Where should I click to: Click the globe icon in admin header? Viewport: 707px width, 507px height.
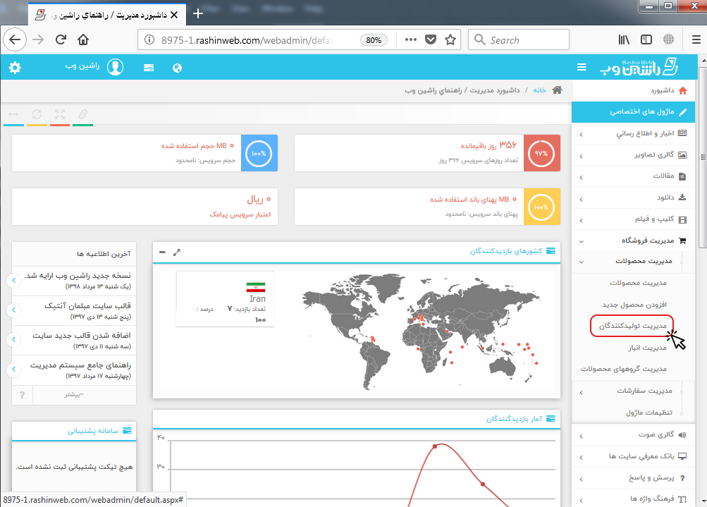(177, 68)
